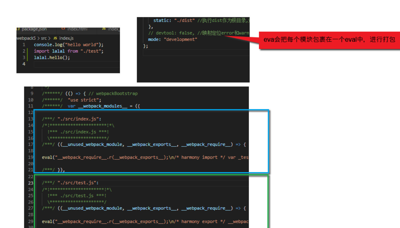Click the JS file icon in the breadcrumb
400x228 pixels.
56,38
